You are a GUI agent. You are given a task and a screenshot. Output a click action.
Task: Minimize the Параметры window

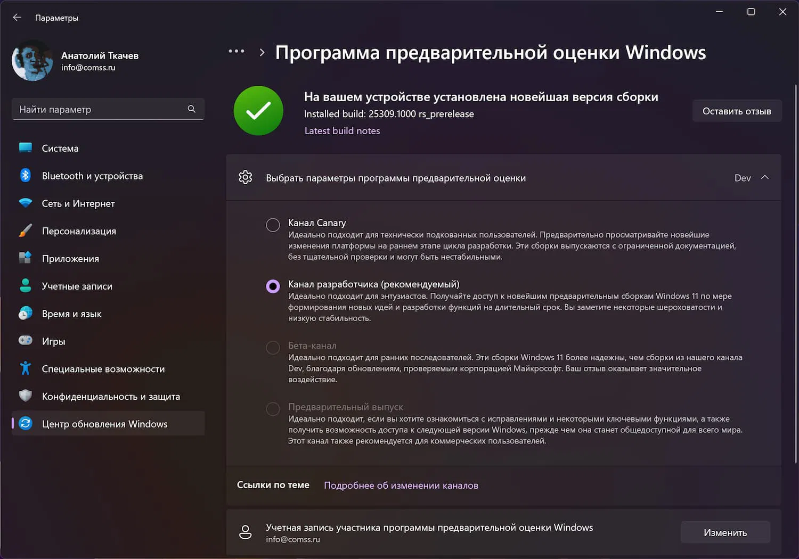tap(719, 12)
